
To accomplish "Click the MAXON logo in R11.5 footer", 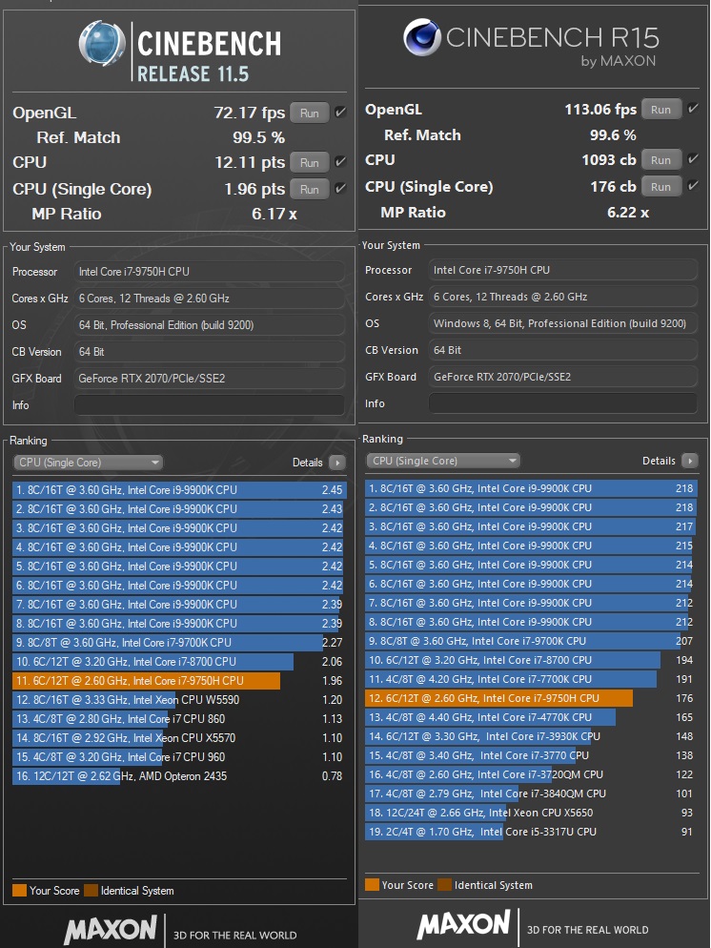I will [x=110, y=928].
